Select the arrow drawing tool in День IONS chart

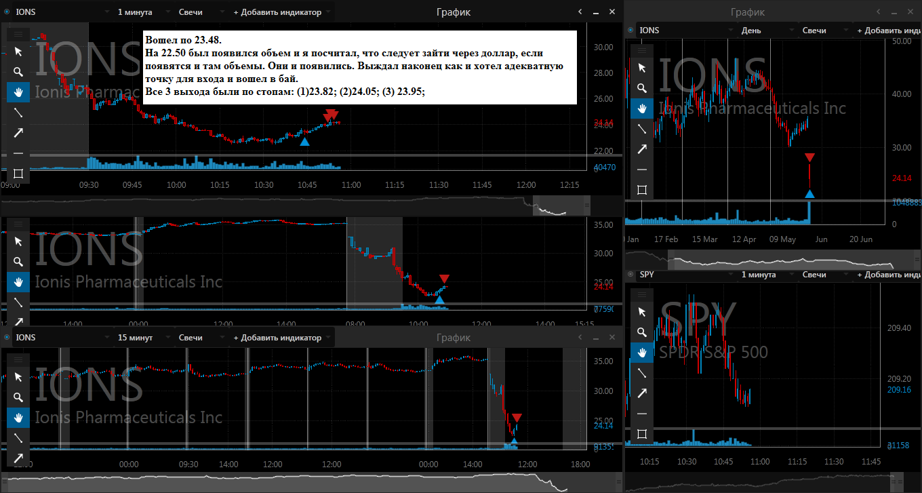coord(642,149)
